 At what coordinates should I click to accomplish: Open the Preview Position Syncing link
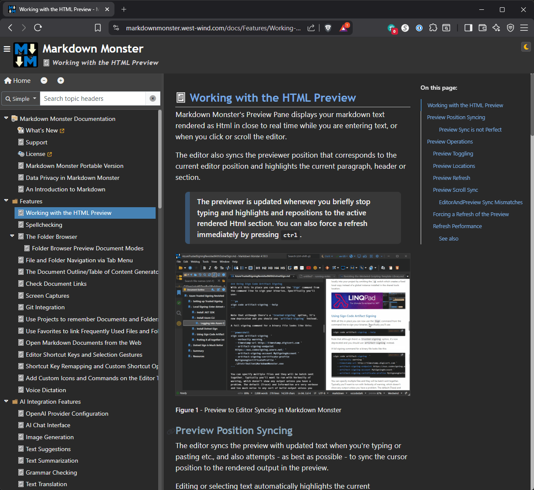pos(456,117)
